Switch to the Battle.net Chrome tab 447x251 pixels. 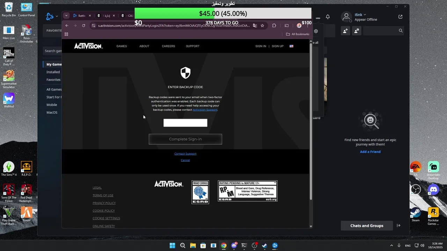[x=81, y=16]
